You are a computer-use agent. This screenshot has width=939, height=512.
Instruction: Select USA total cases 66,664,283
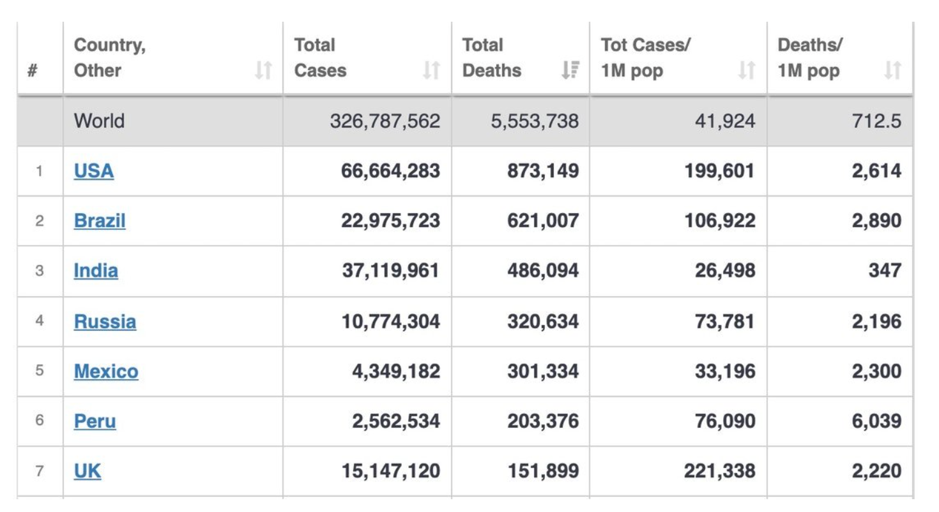(391, 170)
